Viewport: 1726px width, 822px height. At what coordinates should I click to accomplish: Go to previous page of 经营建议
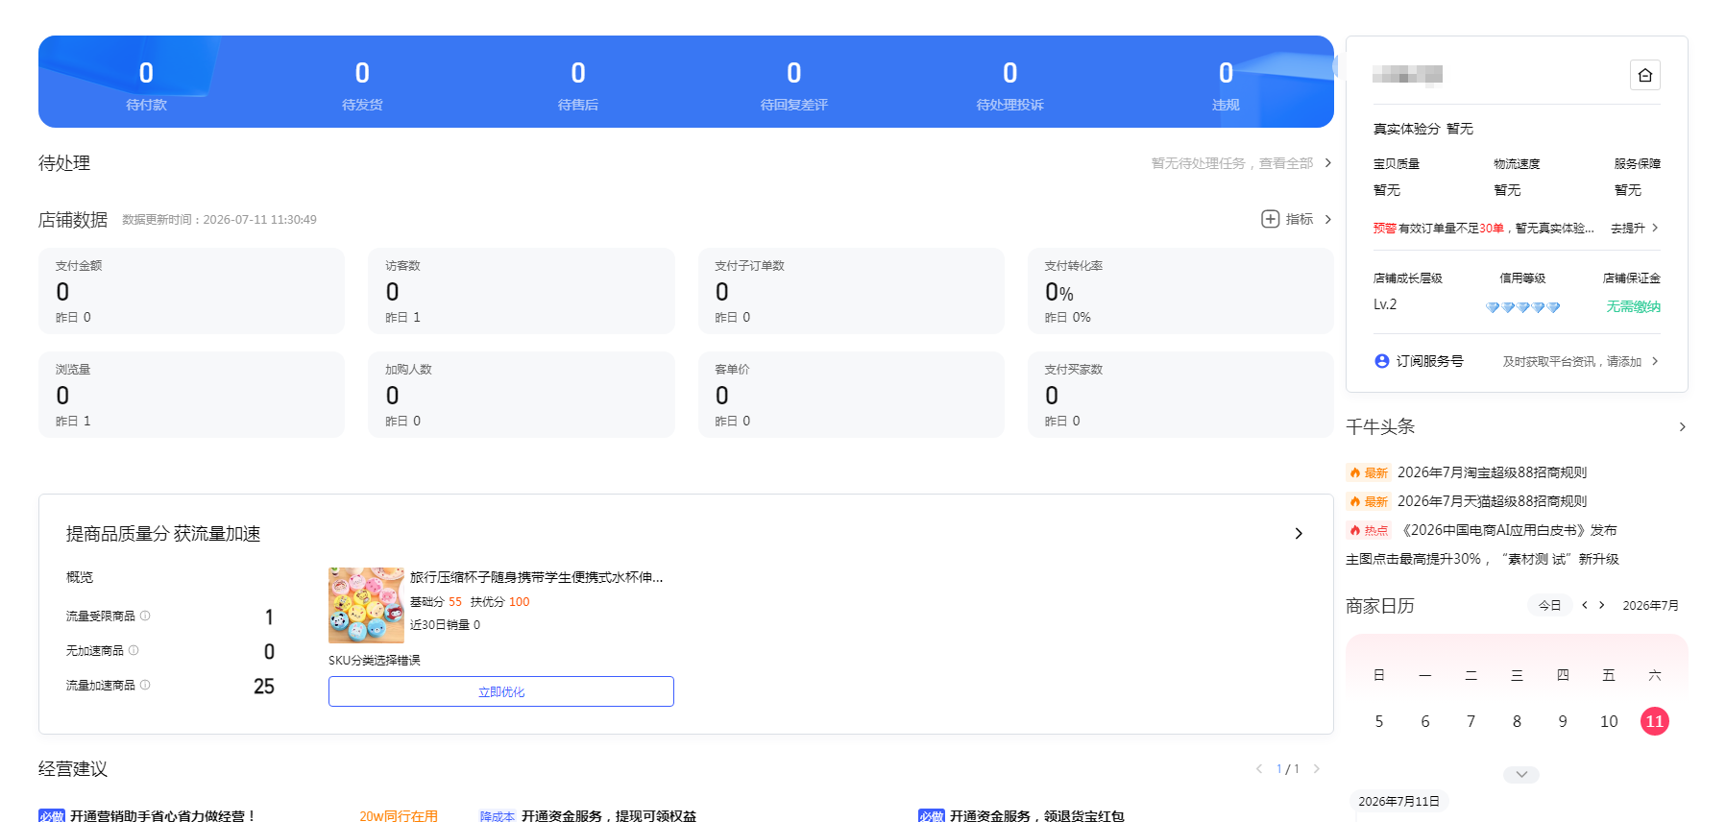1258,768
